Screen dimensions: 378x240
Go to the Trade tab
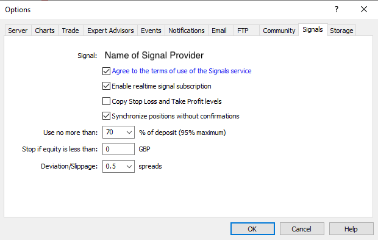70,31
